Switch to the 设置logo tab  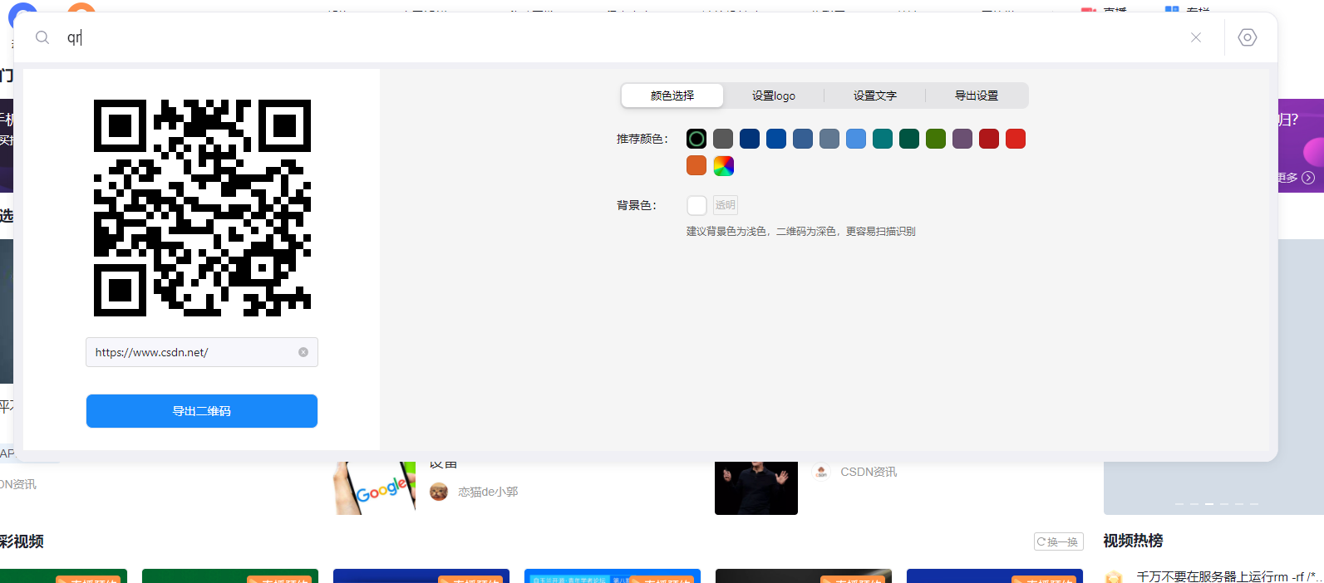pos(774,96)
